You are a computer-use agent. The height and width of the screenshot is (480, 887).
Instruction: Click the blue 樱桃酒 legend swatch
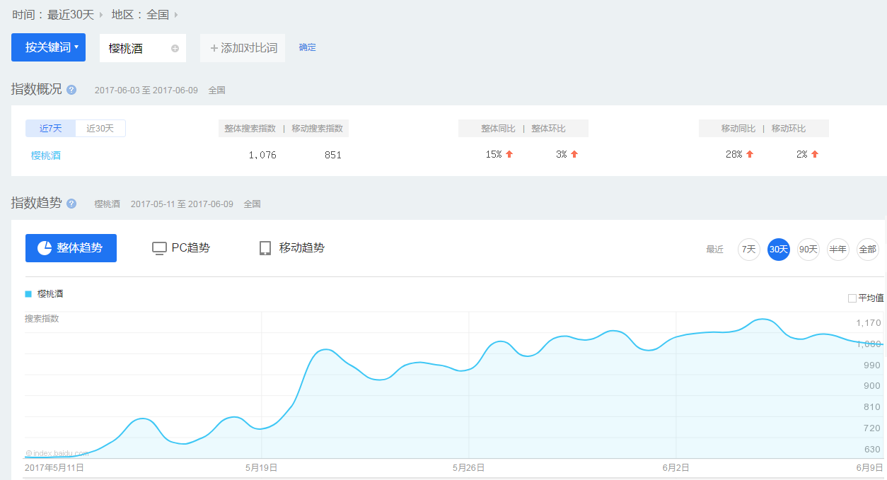tap(28, 294)
